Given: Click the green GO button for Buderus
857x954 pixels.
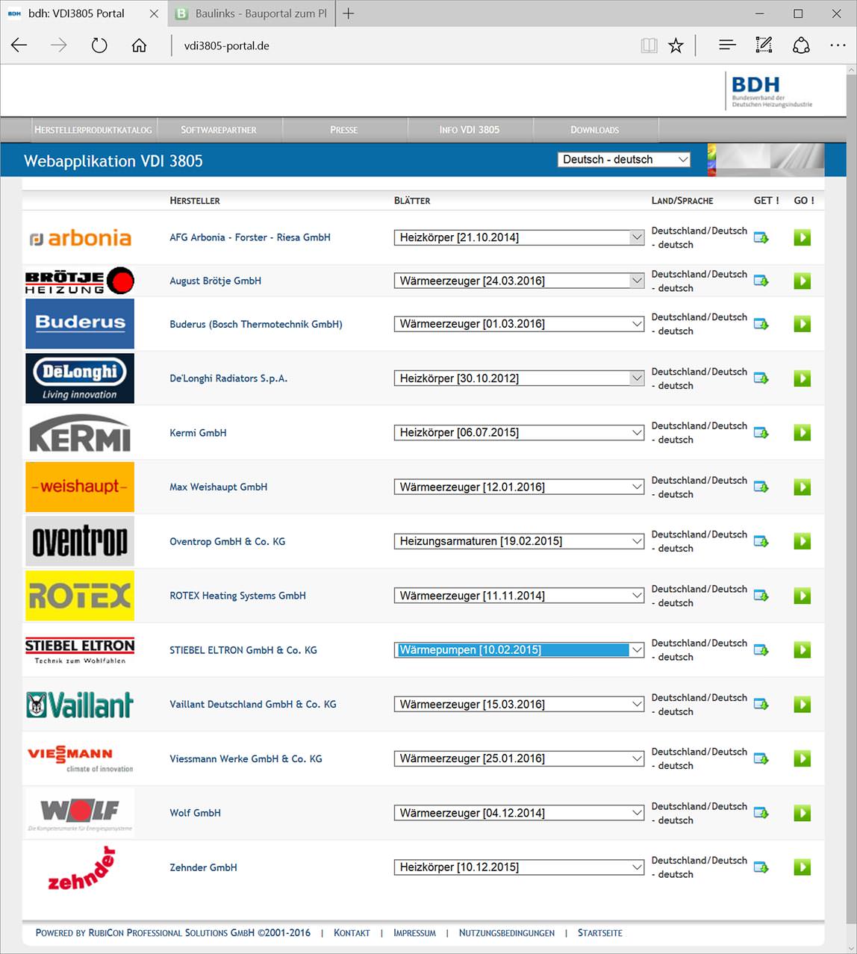Looking at the screenshot, I should pyautogui.click(x=802, y=324).
